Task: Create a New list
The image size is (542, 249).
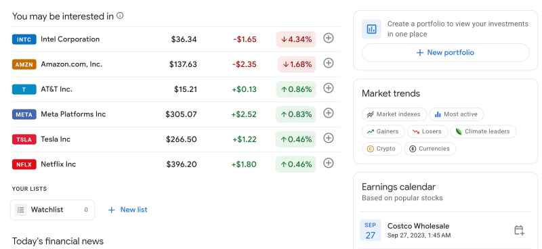Action: pyautogui.click(x=127, y=210)
